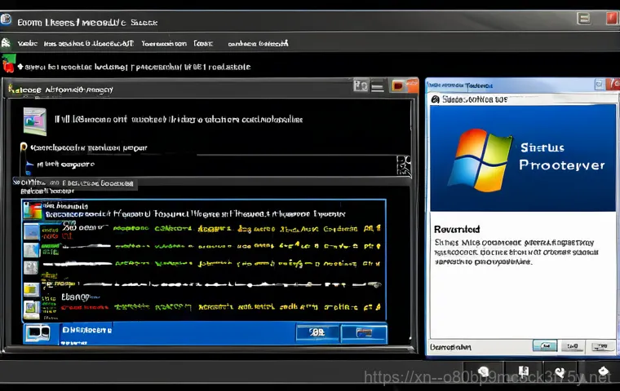This screenshot has width=620, height=391.
Task: Select the yellow circle radio option in dark dialog
Action: 24,148
